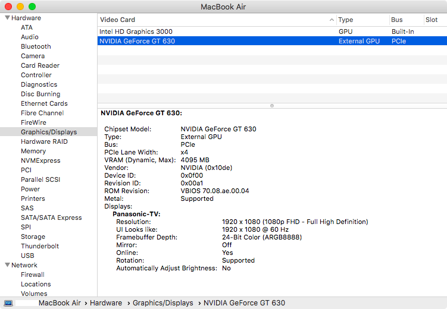
Task: Click the Built-In bus cell
Action: 403,31
